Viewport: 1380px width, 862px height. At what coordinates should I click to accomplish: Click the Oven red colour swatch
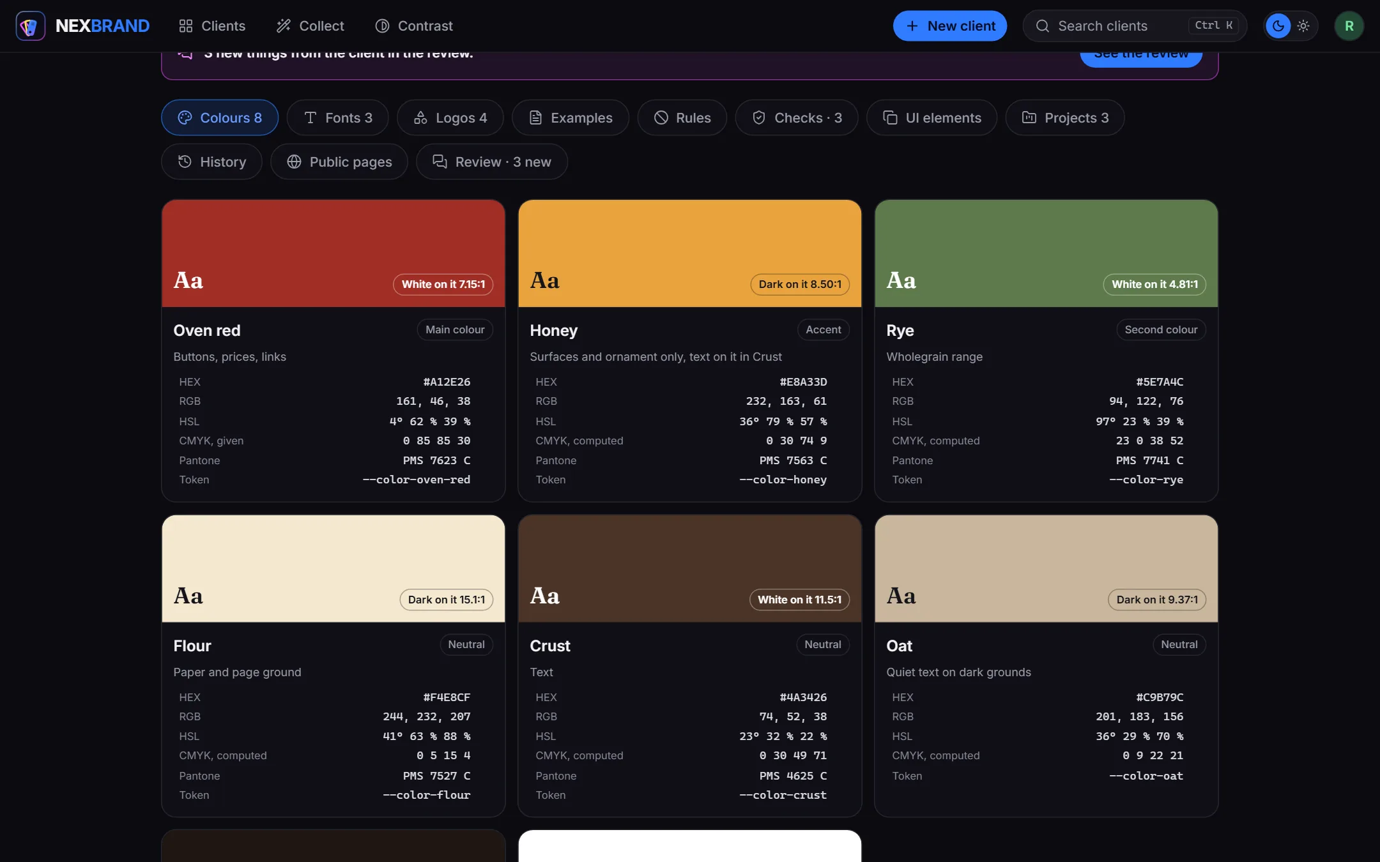point(333,253)
